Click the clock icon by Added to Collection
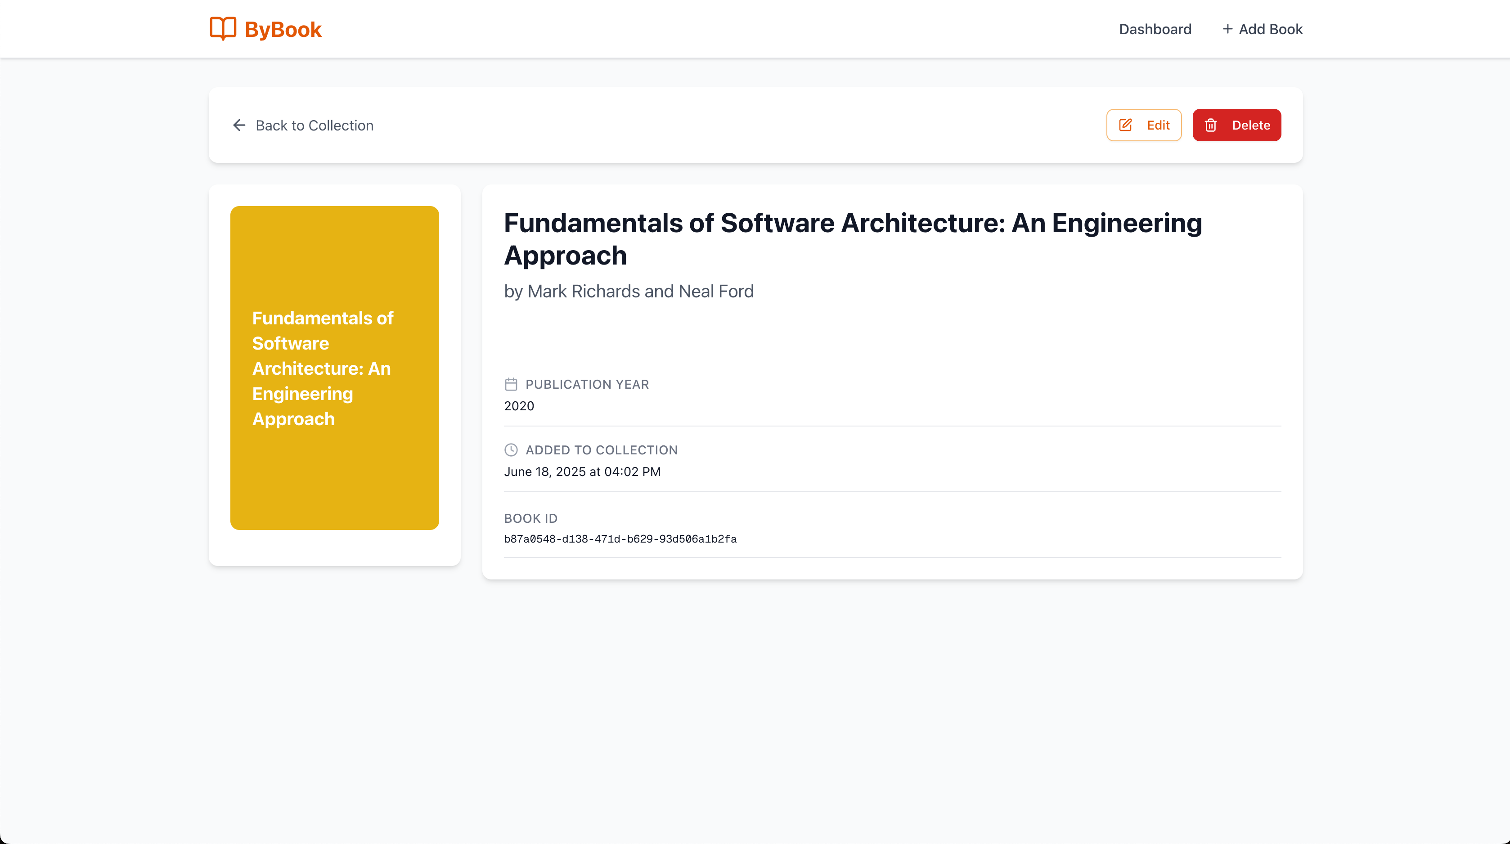 511,450
